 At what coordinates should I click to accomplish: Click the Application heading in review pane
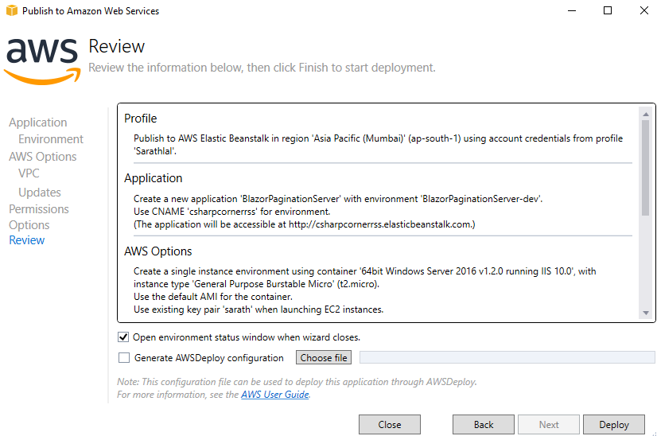(x=153, y=178)
